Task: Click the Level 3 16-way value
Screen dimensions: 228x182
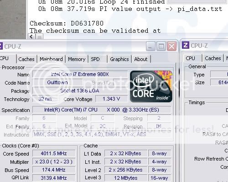Action: tap(160, 178)
